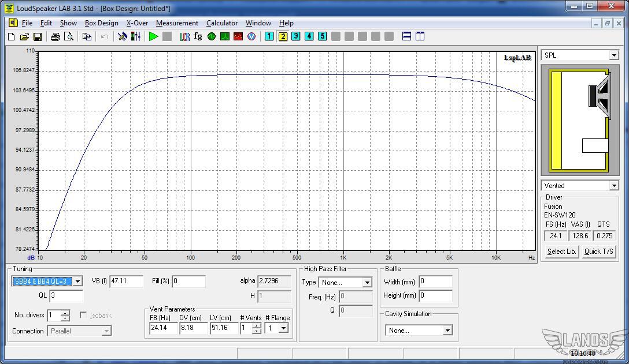
Task: Click the copy icon in toolbar
Action: 87,37
